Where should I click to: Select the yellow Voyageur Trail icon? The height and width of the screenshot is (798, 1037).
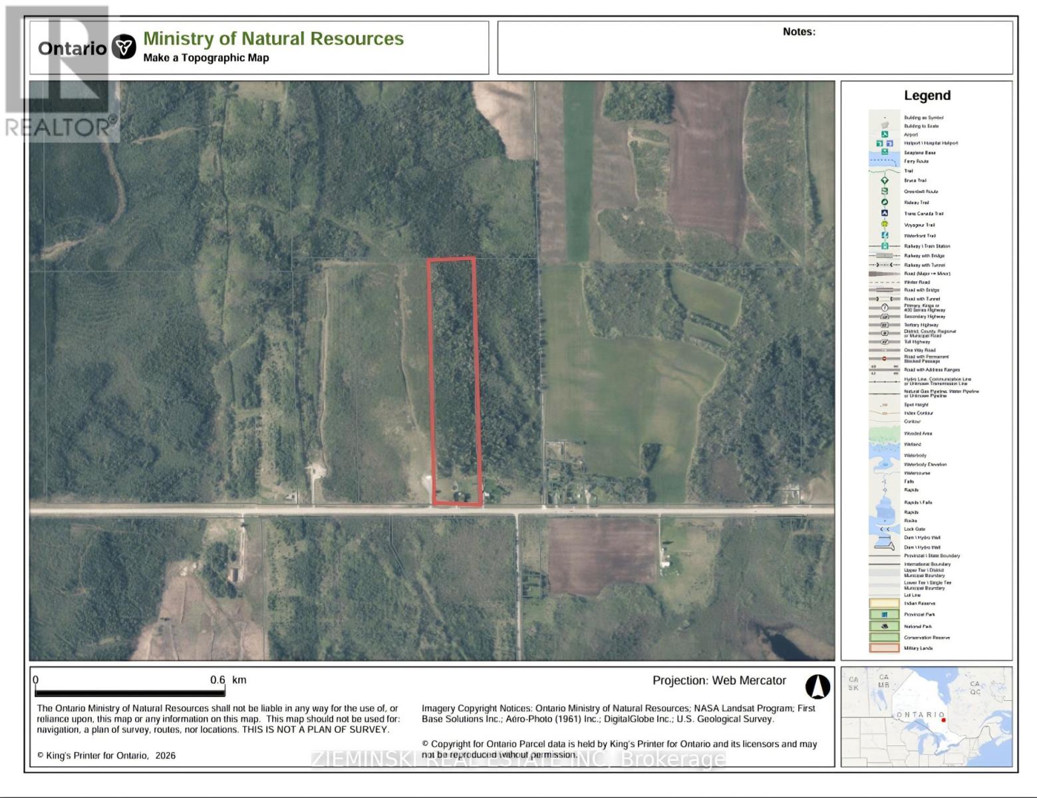click(x=885, y=225)
